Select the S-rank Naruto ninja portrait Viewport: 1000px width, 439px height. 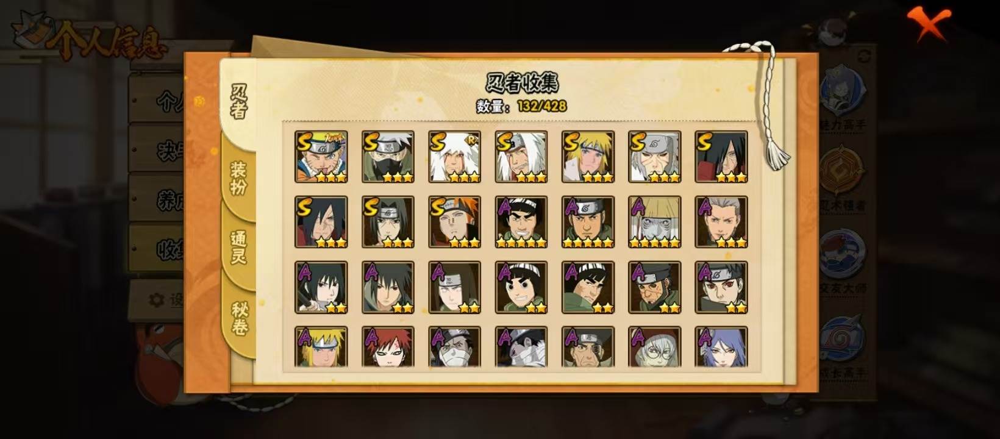coord(321,157)
